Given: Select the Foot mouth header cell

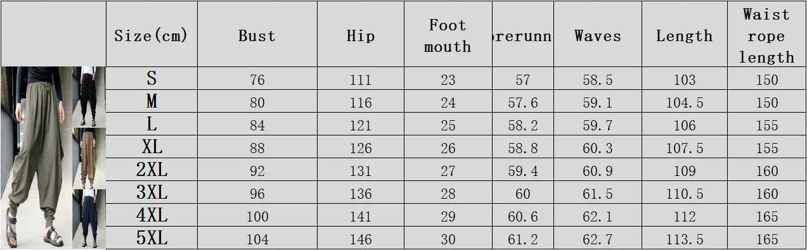Looking at the screenshot, I should tap(448, 35).
